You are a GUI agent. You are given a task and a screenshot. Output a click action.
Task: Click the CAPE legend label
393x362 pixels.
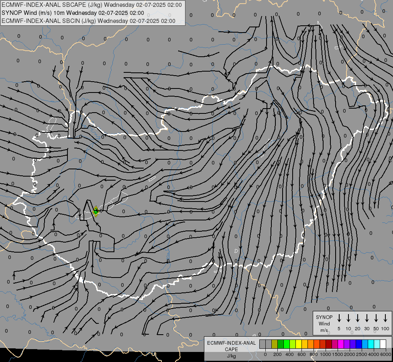pos(231,350)
